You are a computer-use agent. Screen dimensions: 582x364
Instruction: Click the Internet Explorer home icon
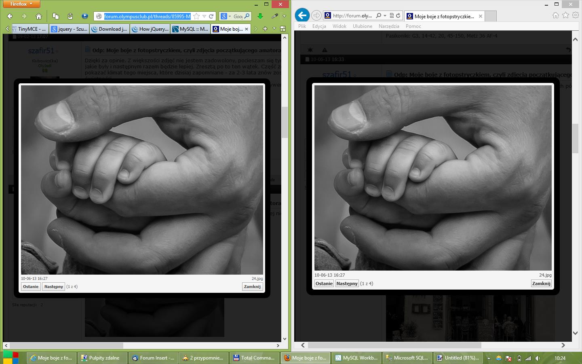[556, 15]
